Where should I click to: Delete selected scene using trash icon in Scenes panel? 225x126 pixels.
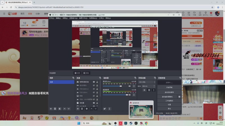point(55,109)
